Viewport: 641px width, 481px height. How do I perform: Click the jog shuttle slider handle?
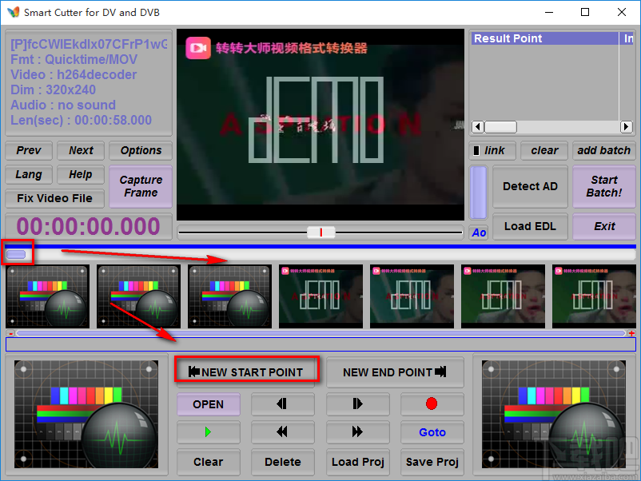click(x=321, y=233)
